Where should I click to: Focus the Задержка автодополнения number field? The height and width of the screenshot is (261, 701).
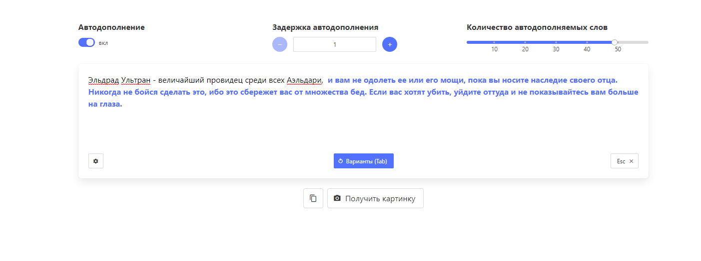point(334,44)
